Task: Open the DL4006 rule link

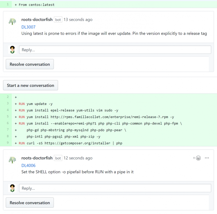Action: [28, 165]
